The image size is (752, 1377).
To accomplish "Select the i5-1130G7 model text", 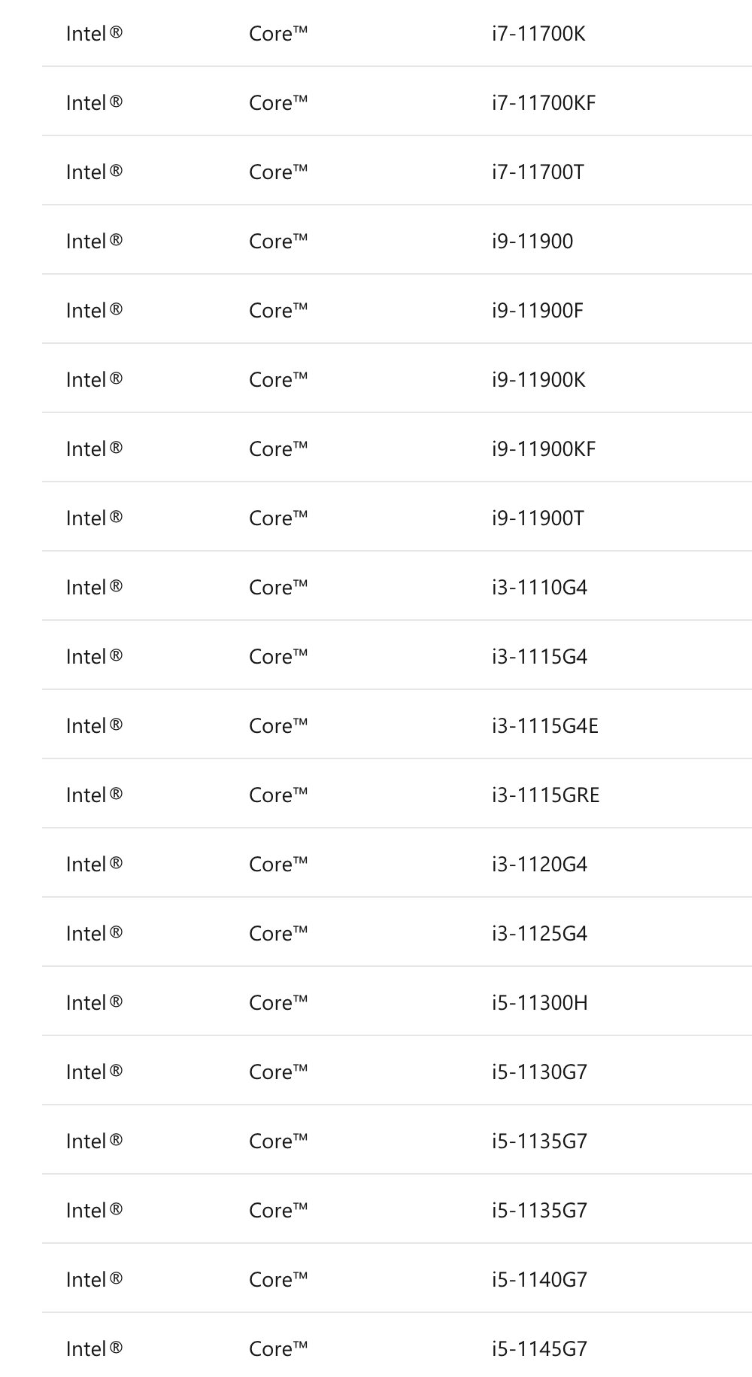I will [x=539, y=1072].
